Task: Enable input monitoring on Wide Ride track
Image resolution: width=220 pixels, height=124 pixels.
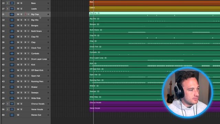Action: tap(28, 98)
